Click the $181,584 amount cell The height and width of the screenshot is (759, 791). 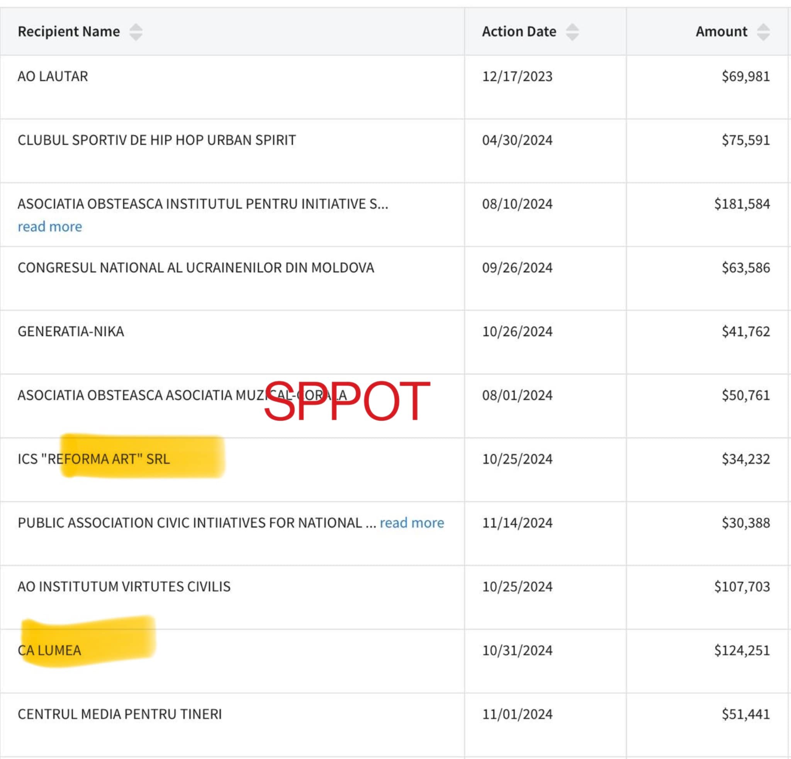coord(742,204)
